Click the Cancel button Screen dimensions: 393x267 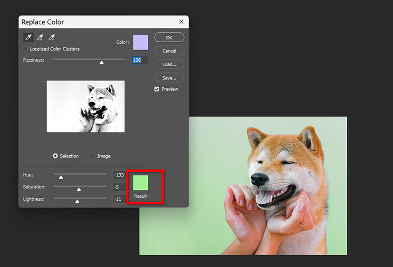(169, 51)
